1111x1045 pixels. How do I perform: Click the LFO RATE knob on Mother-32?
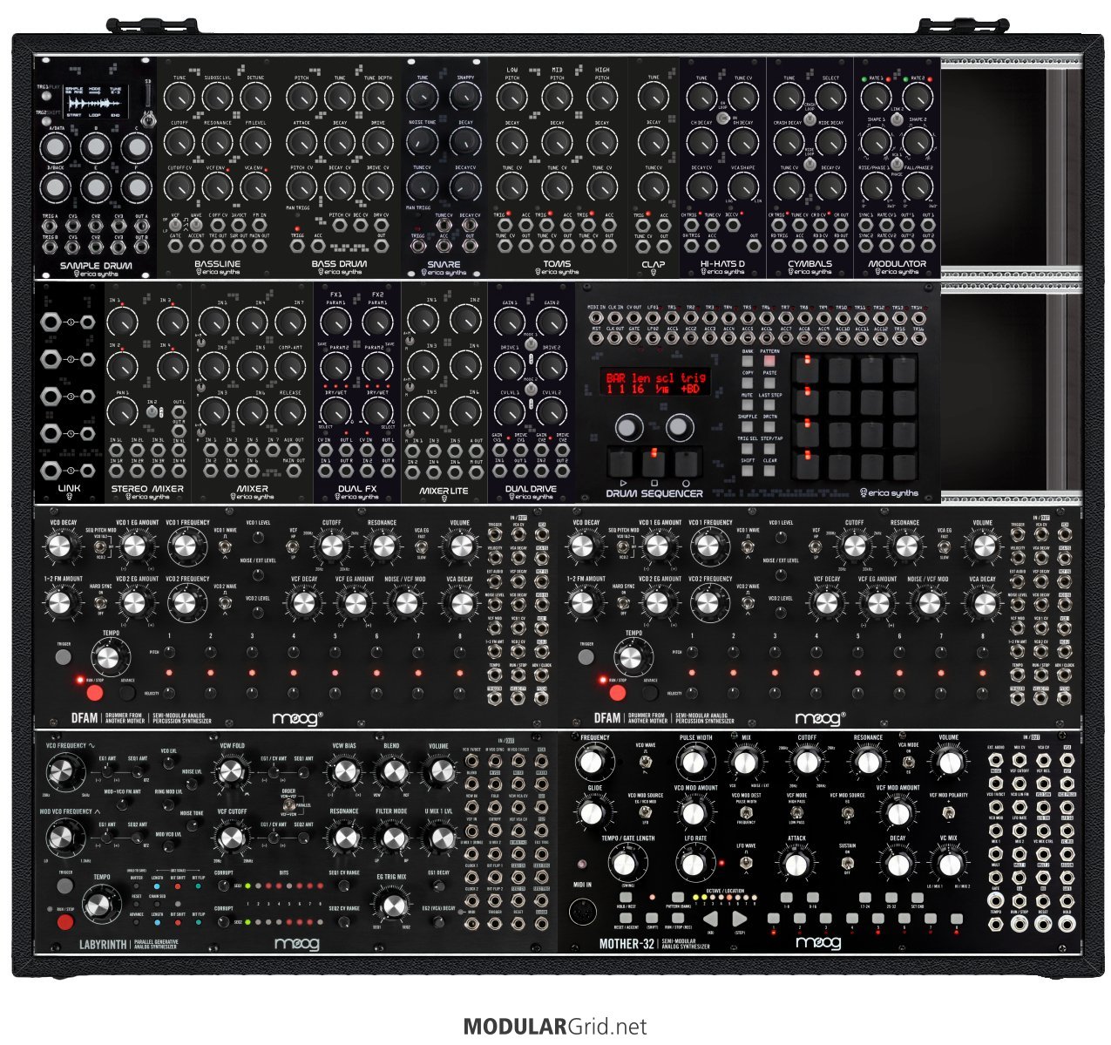point(694,865)
